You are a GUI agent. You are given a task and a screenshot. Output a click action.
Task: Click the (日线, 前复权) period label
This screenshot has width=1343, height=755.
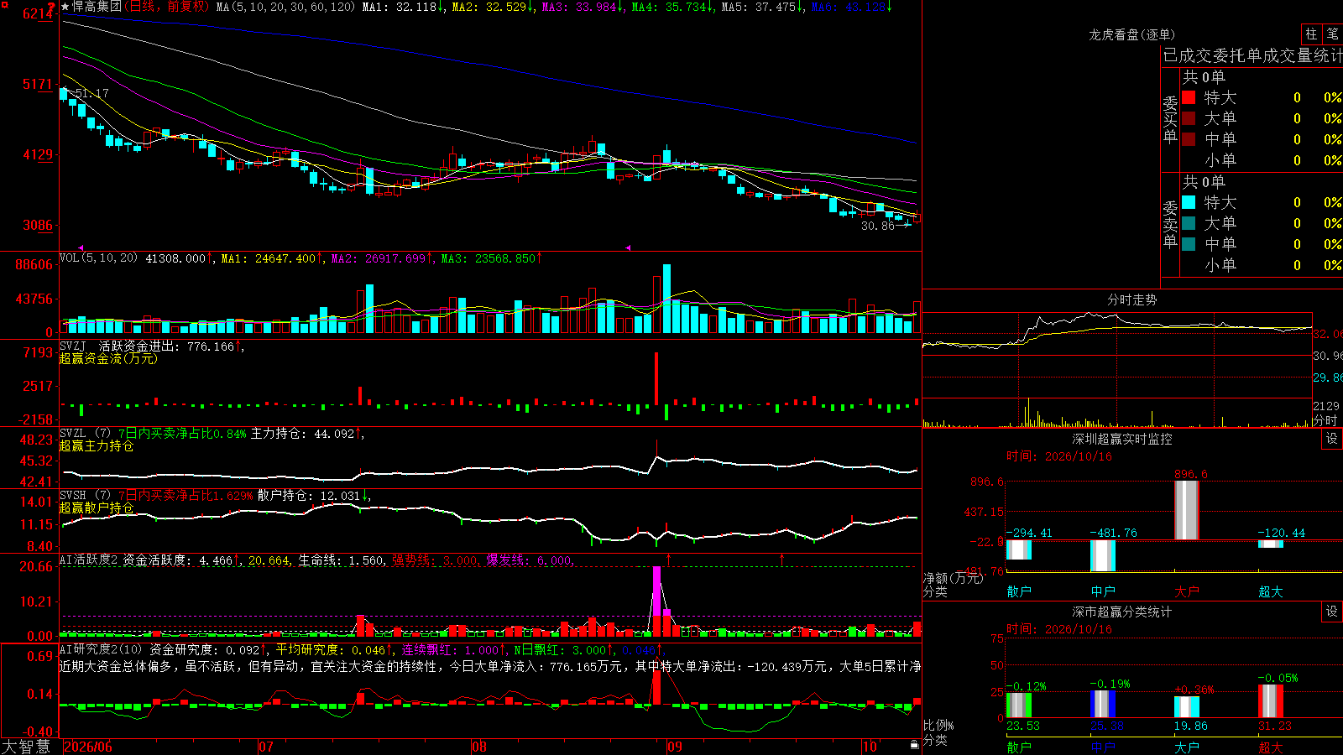click(166, 7)
